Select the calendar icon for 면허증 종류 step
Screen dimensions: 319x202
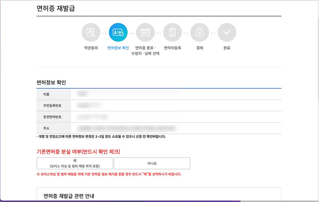pos(145,32)
